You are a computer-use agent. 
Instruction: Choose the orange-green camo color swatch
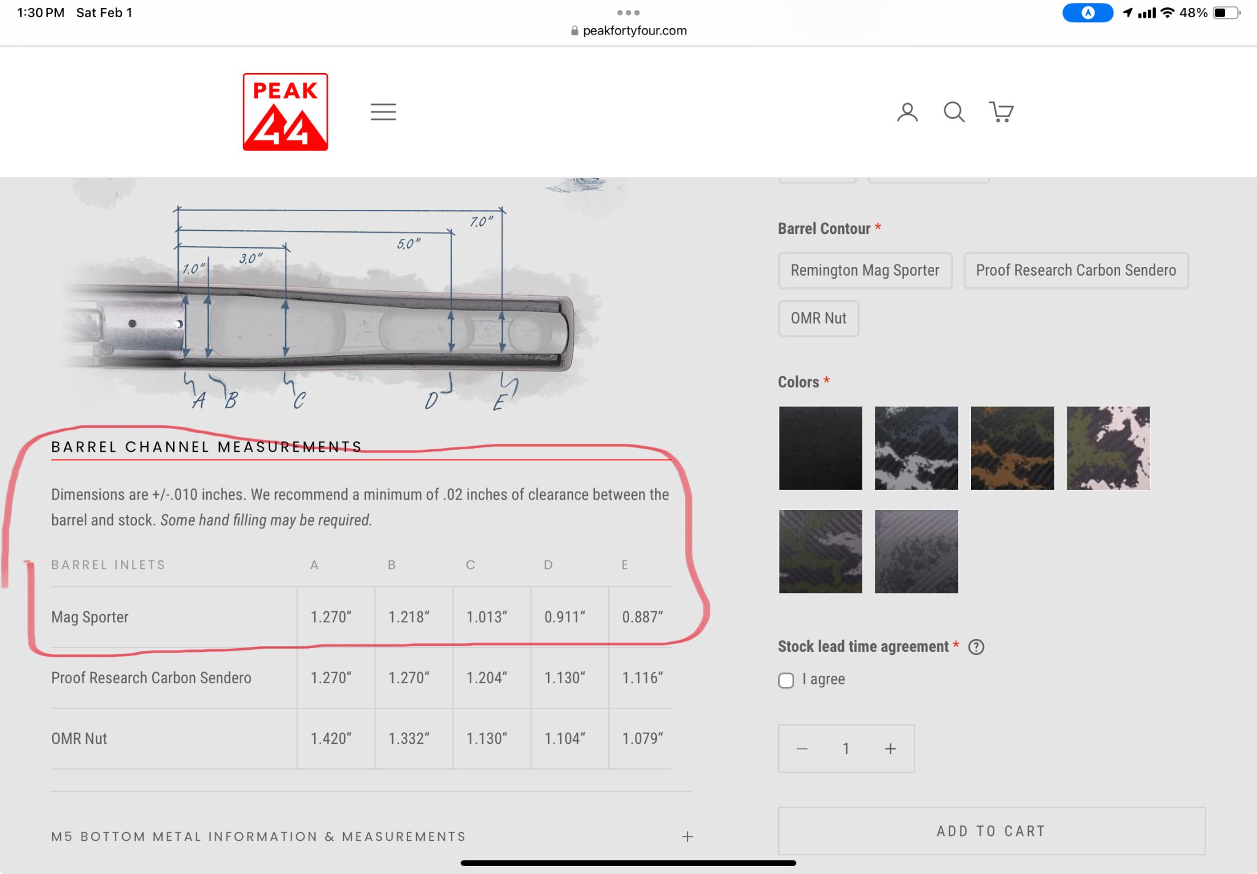[1012, 448]
